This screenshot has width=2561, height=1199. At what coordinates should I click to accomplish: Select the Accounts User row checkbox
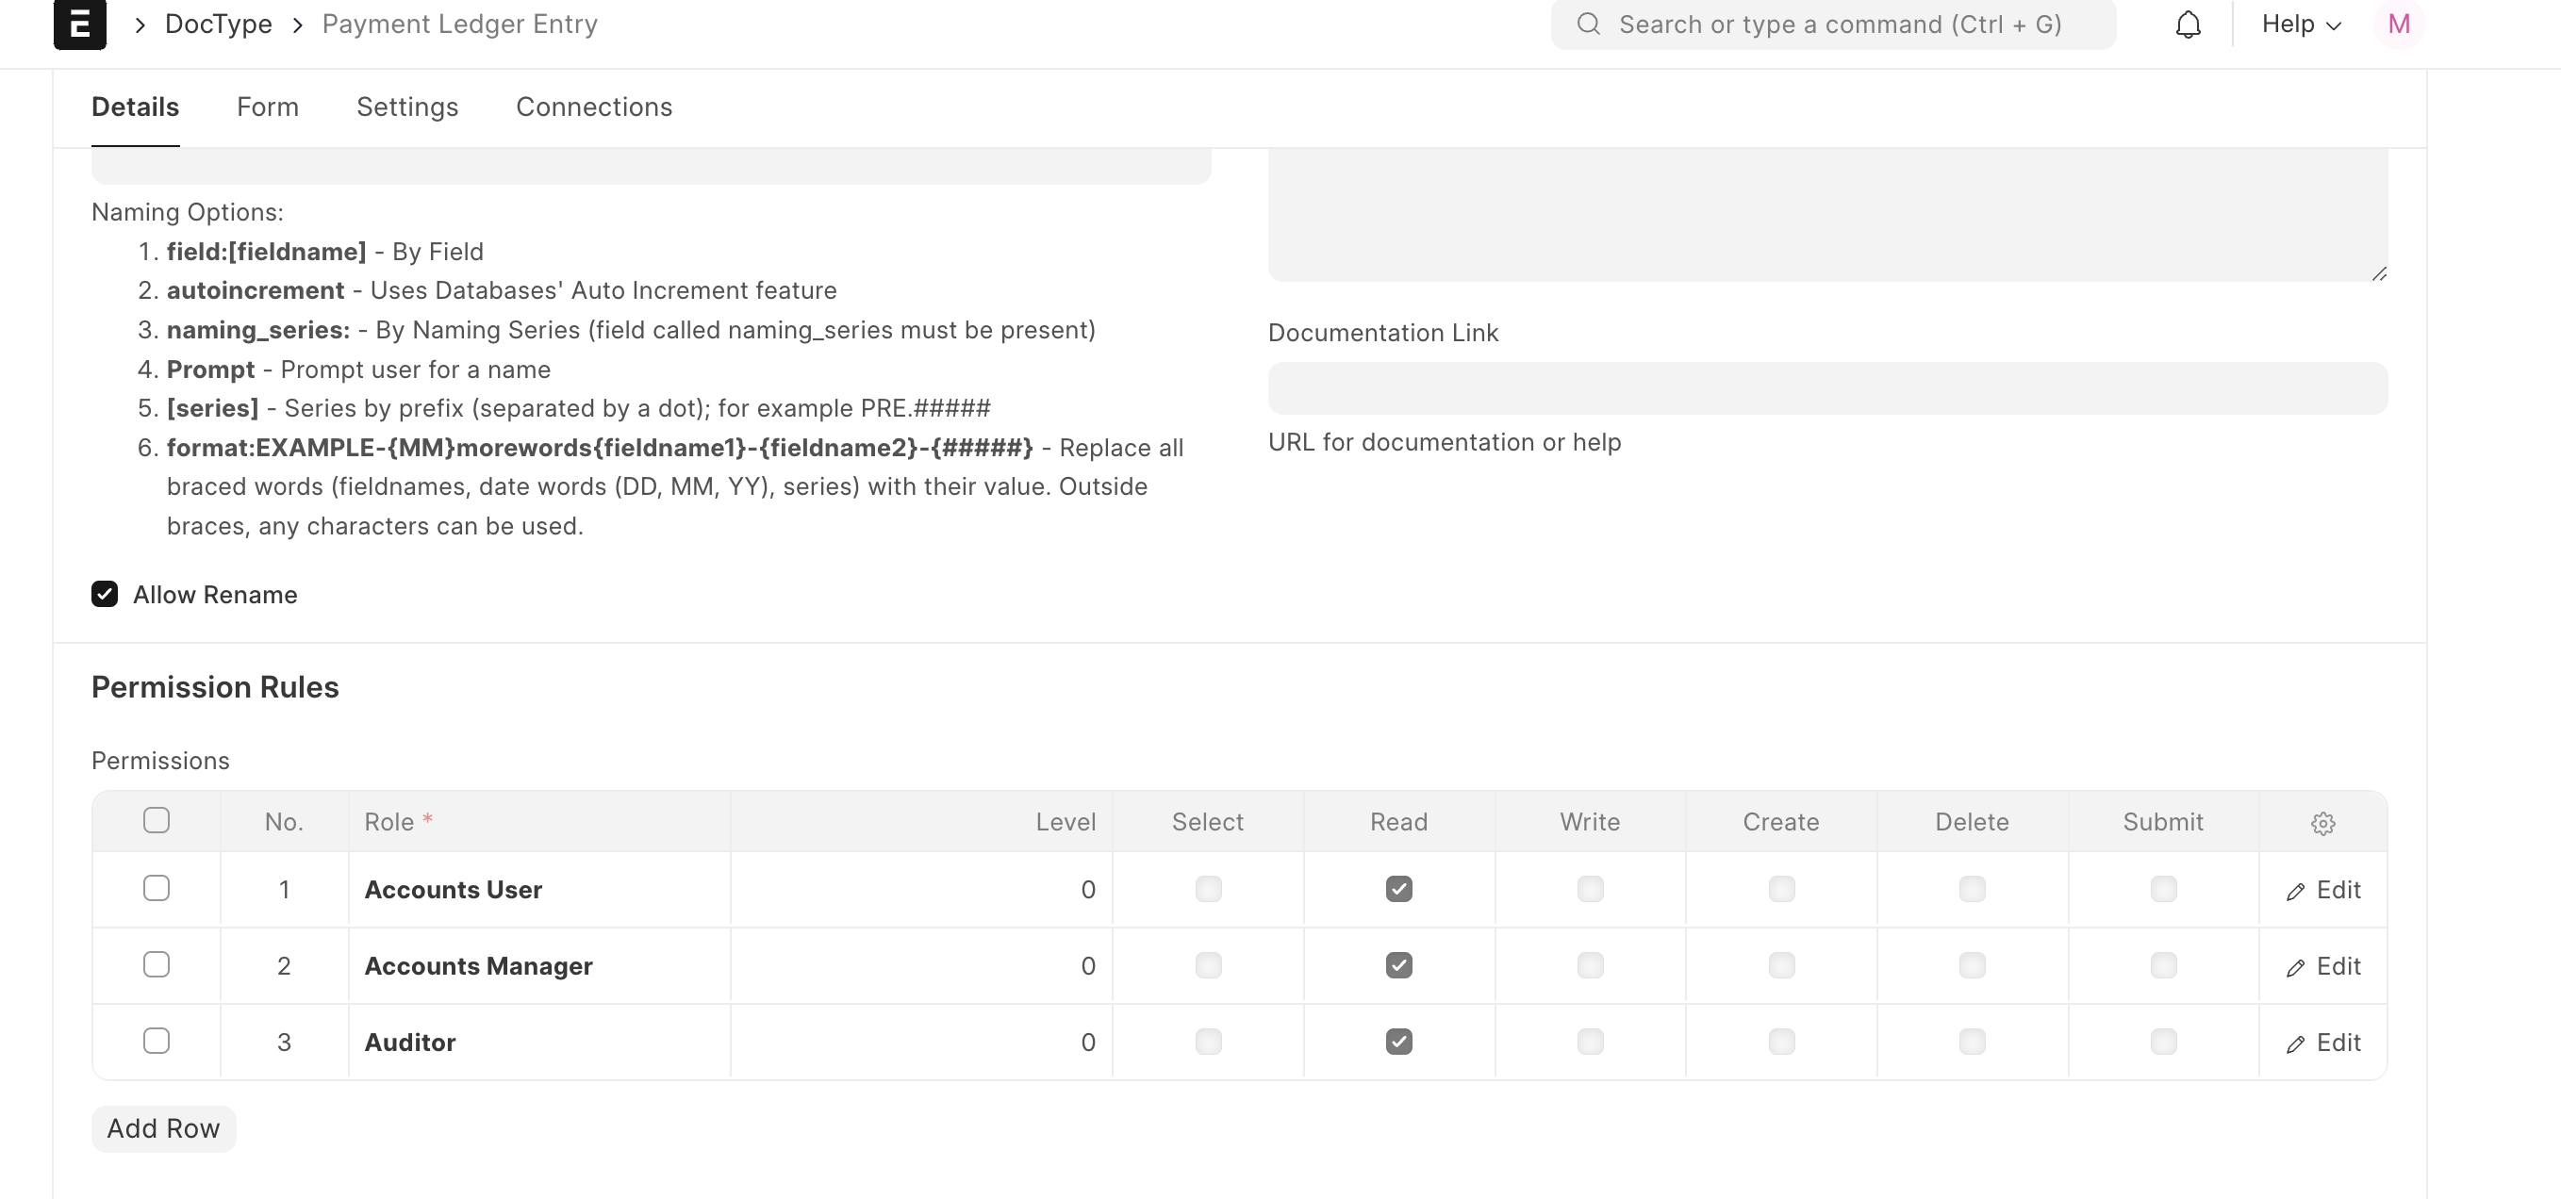[x=157, y=888]
